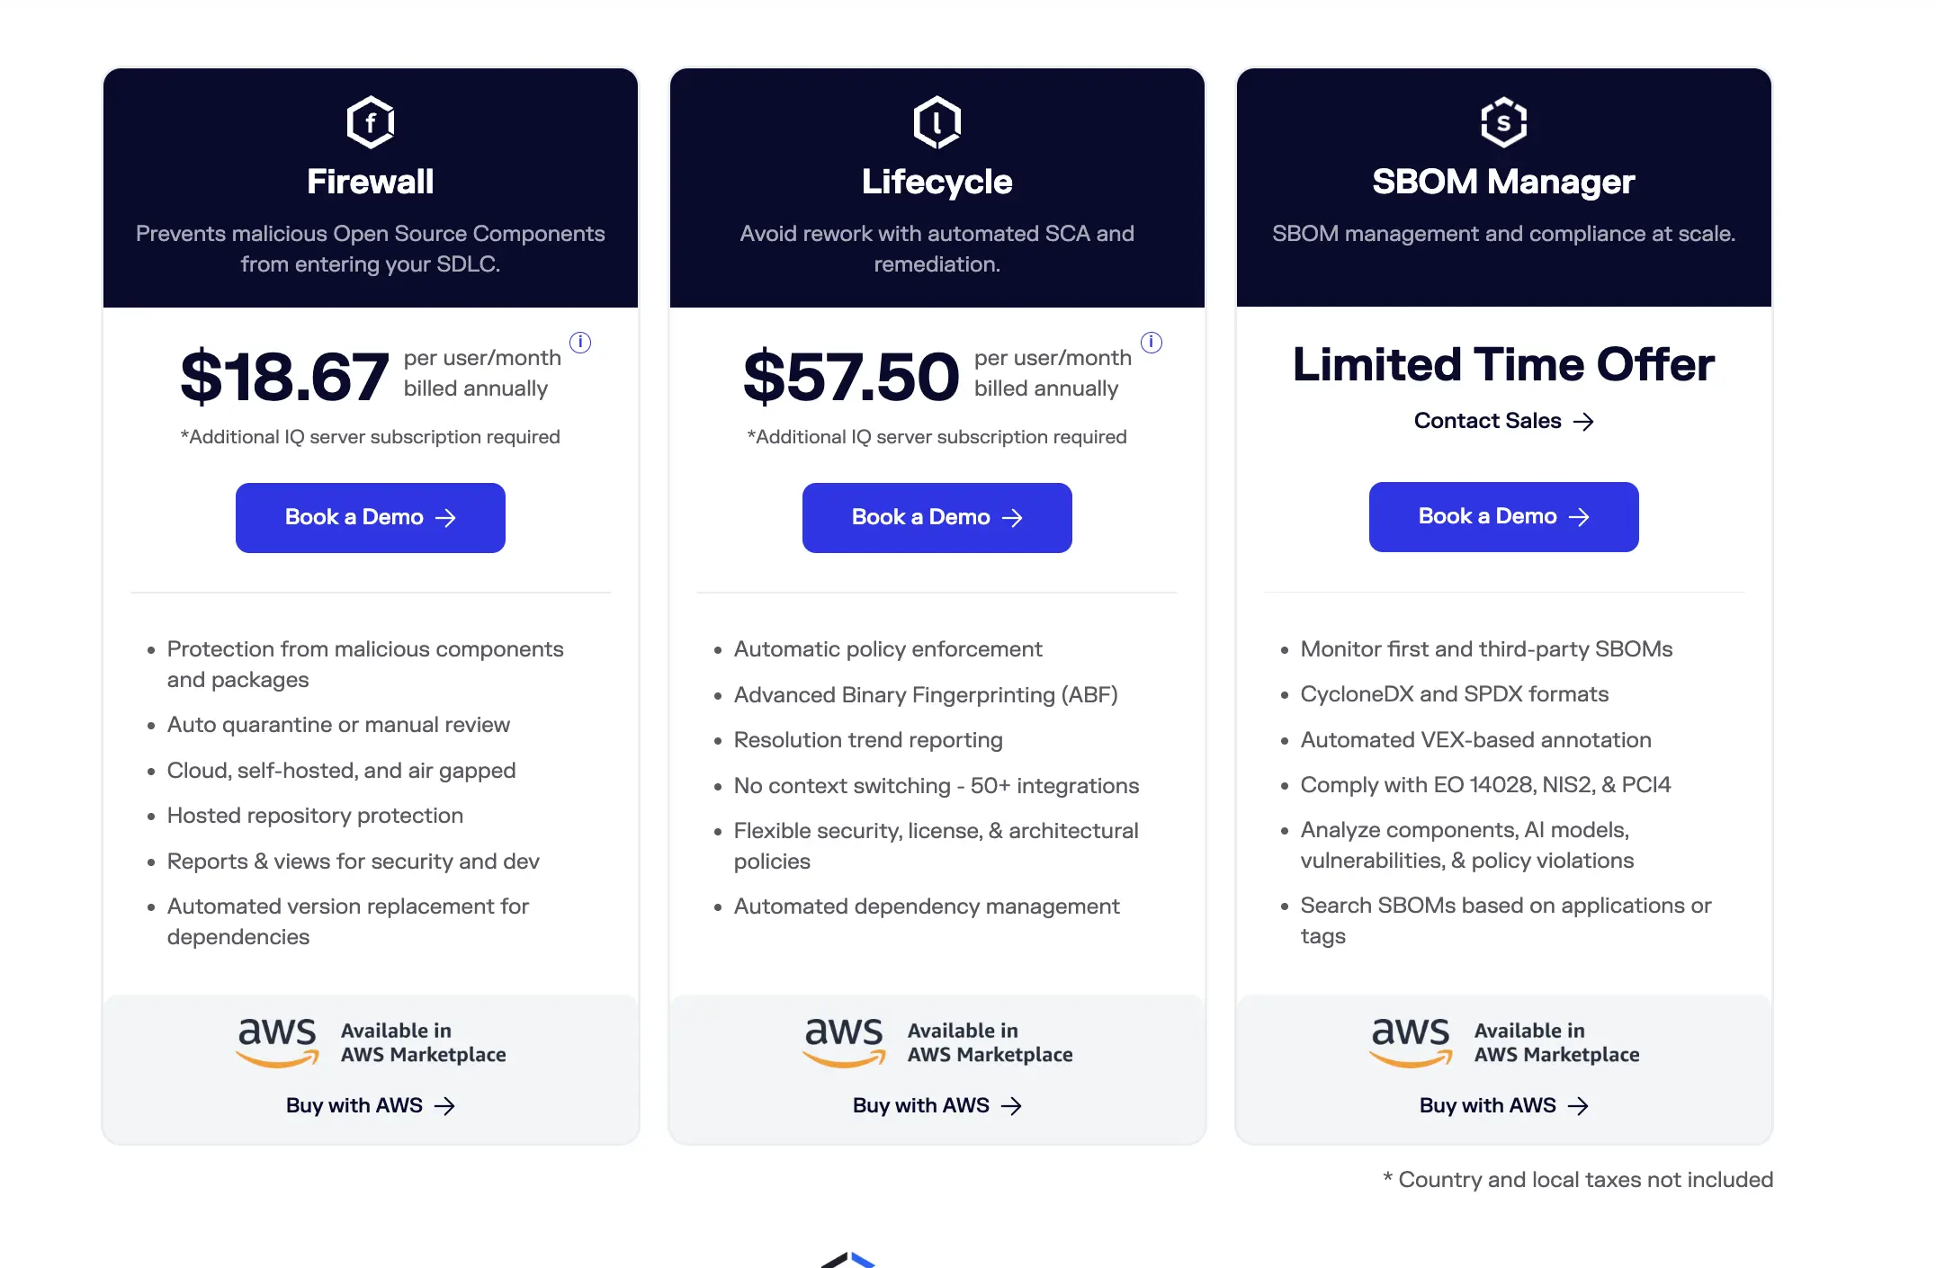
Task: Click Buy with AWS under Firewall
Action: click(370, 1105)
